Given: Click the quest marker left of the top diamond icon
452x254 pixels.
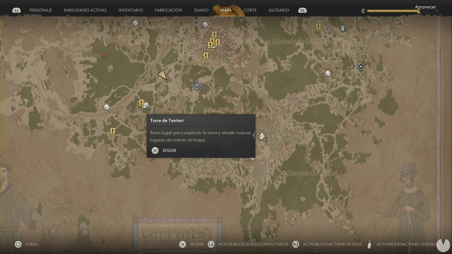Looking at the screenshot, I should coord(318,27).
